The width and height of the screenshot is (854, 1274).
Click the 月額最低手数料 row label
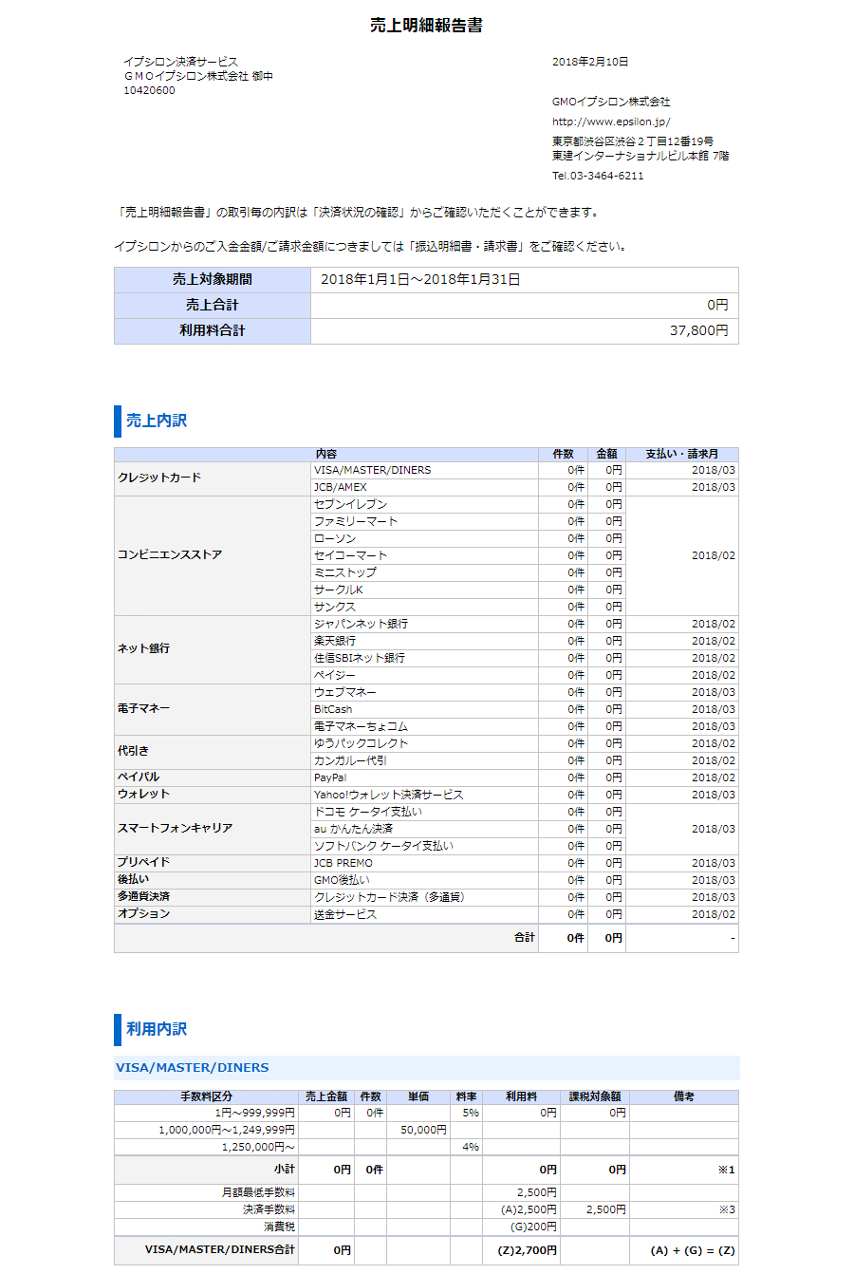click(x=258, y=1192)
